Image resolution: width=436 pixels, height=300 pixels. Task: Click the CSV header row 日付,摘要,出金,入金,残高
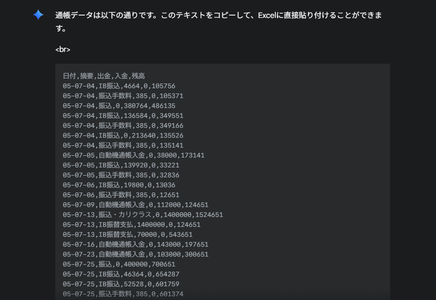point(104,76)
